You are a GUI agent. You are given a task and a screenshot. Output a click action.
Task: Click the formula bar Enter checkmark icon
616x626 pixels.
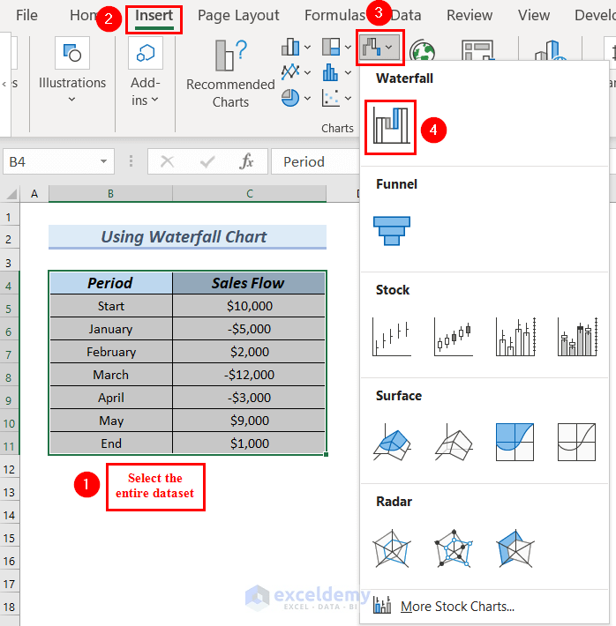207,161
